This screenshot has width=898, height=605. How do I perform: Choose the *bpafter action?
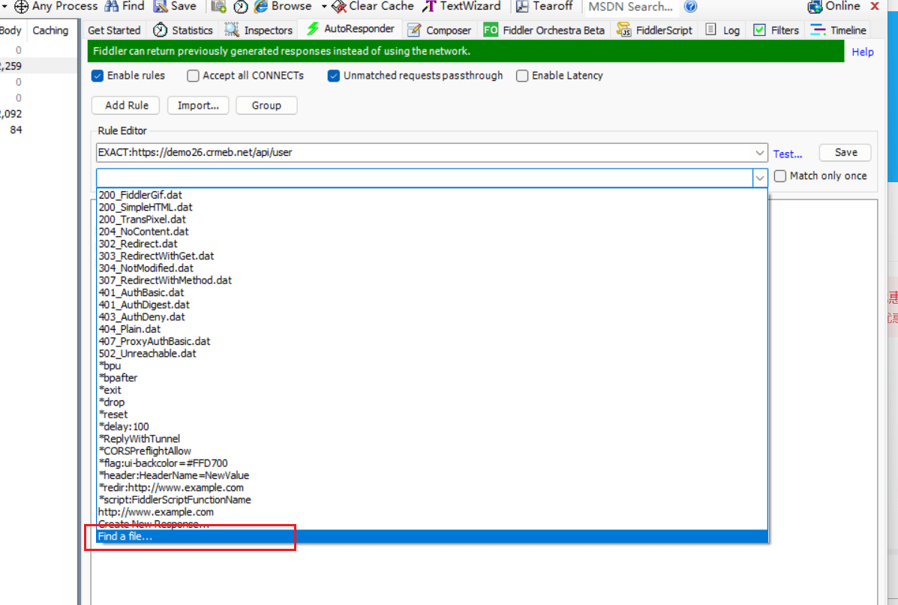432,379
